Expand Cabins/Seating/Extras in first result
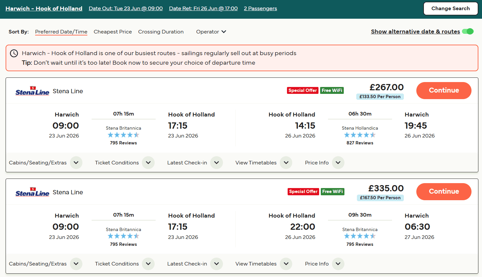 tap(76, 162)
